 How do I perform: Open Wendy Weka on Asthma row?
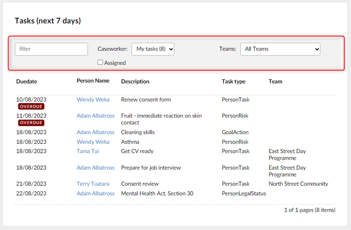click(93, 142)
